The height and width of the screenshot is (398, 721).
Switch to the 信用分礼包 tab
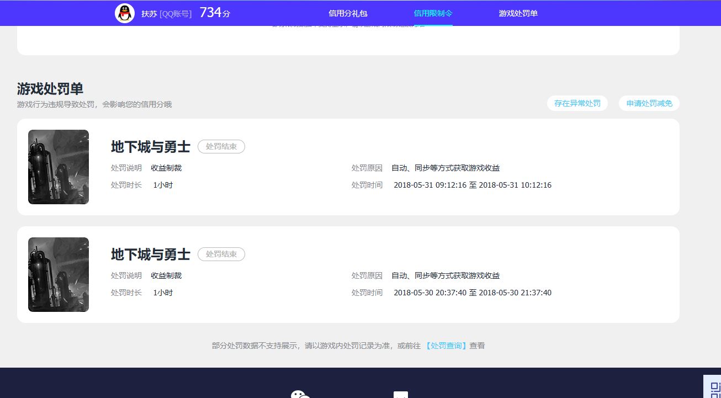coord(348,13)
